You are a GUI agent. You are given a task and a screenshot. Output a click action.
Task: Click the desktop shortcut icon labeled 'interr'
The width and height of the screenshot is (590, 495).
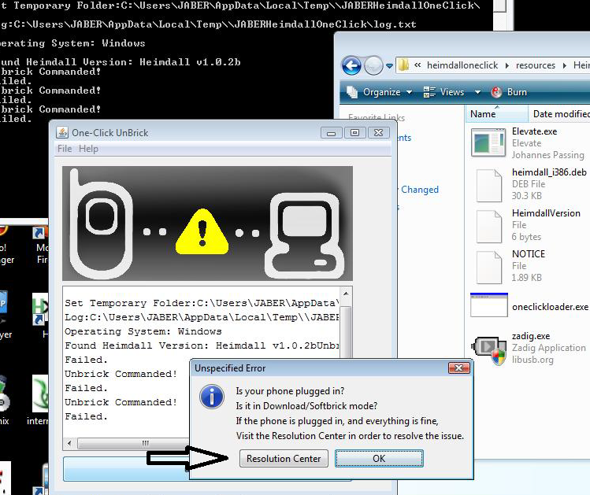point(40,394)
